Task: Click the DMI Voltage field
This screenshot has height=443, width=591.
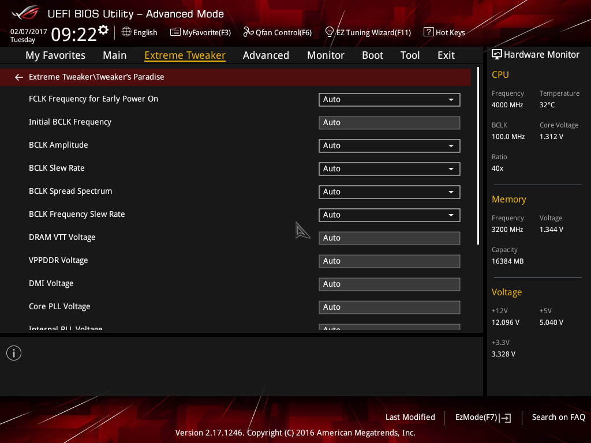Action: (390, 284)
